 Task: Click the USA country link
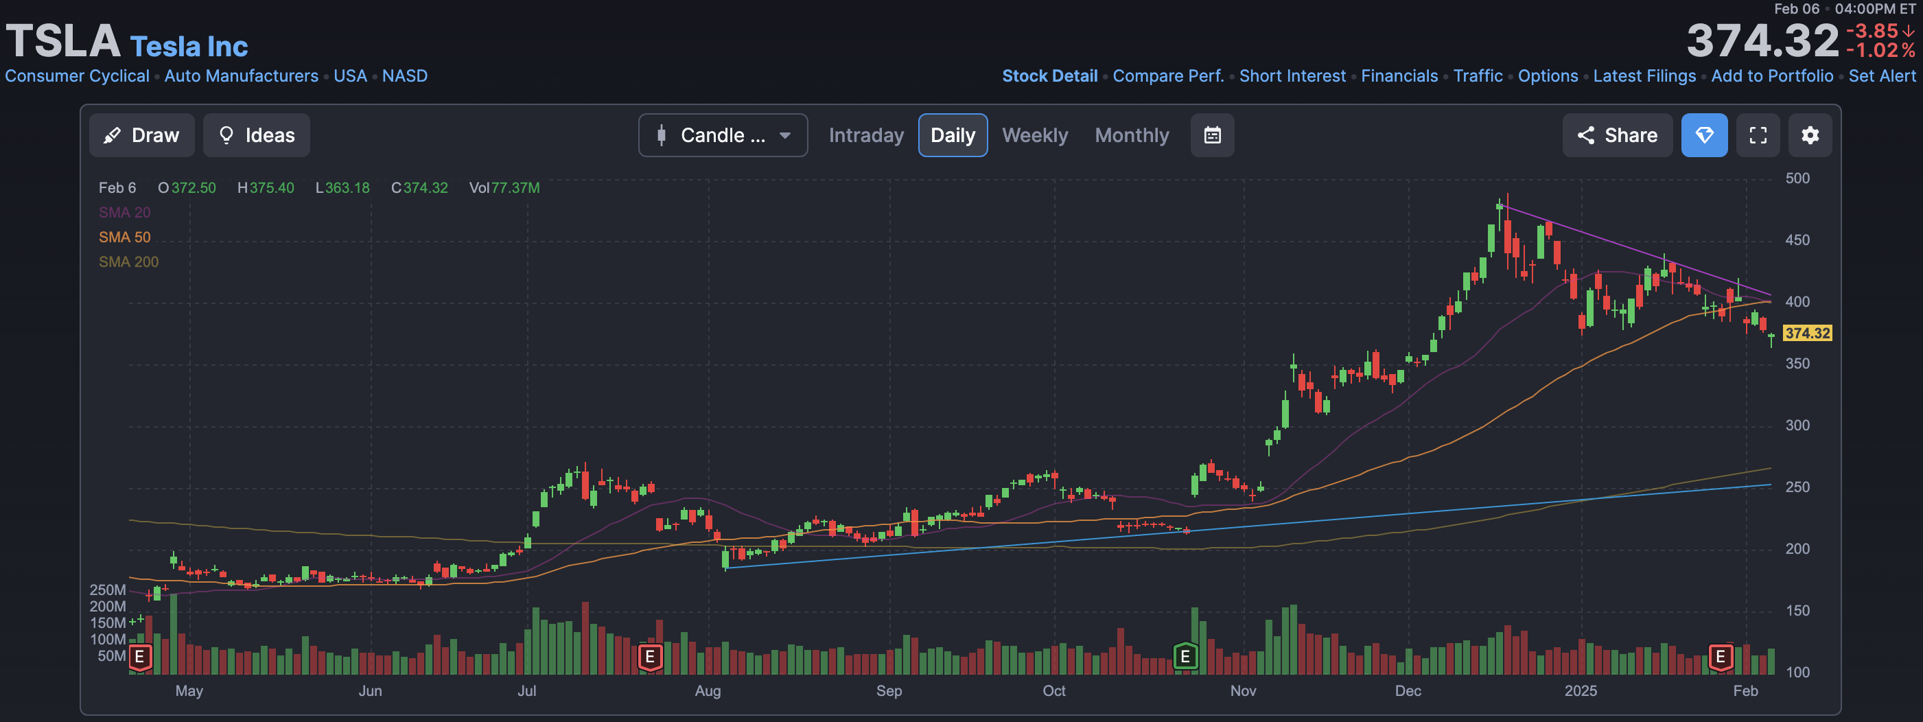[x=350, y=76]
